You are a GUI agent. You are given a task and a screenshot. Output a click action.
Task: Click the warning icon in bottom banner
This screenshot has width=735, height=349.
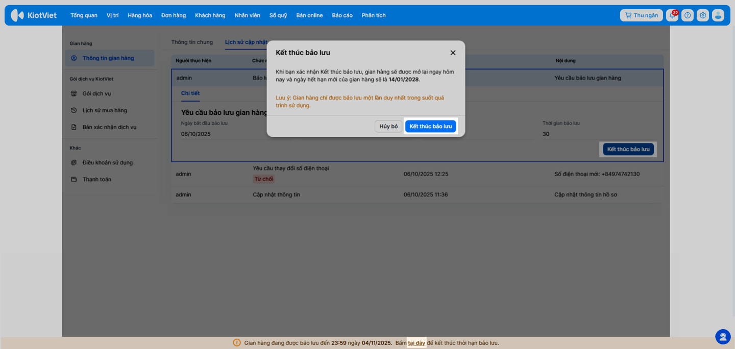(237, 343)
